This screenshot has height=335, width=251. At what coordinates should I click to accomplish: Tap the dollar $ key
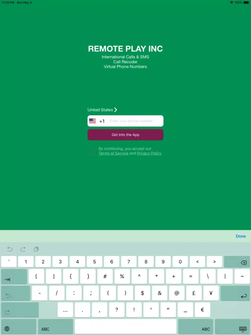point(142,293)
